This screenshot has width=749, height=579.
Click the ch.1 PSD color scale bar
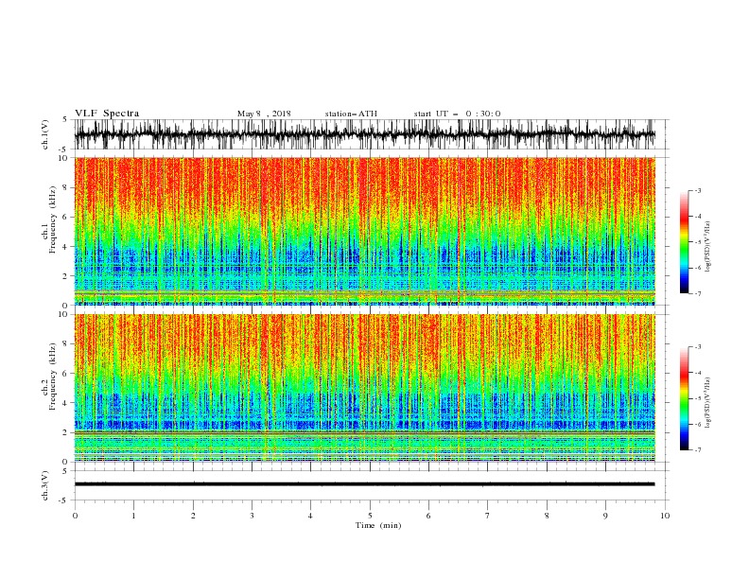[x=684, y=242]
